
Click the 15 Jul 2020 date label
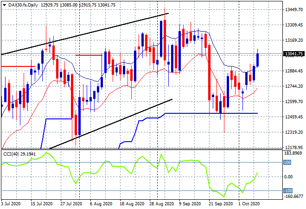tap(41, 204)
